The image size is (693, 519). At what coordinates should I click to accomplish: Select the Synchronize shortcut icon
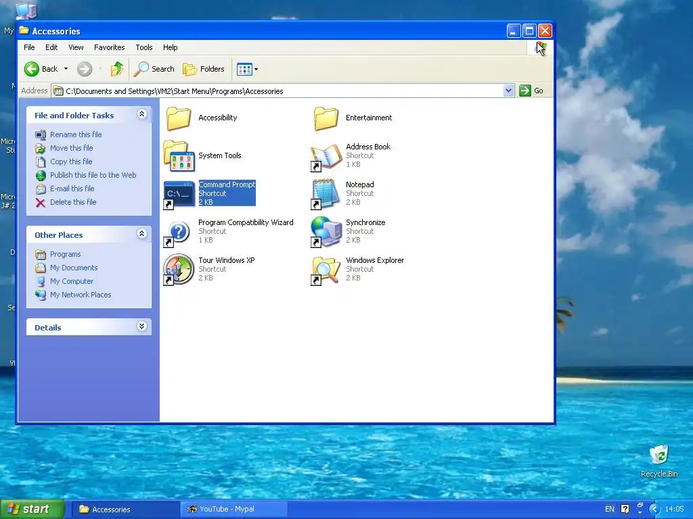[x=326, y=232]
